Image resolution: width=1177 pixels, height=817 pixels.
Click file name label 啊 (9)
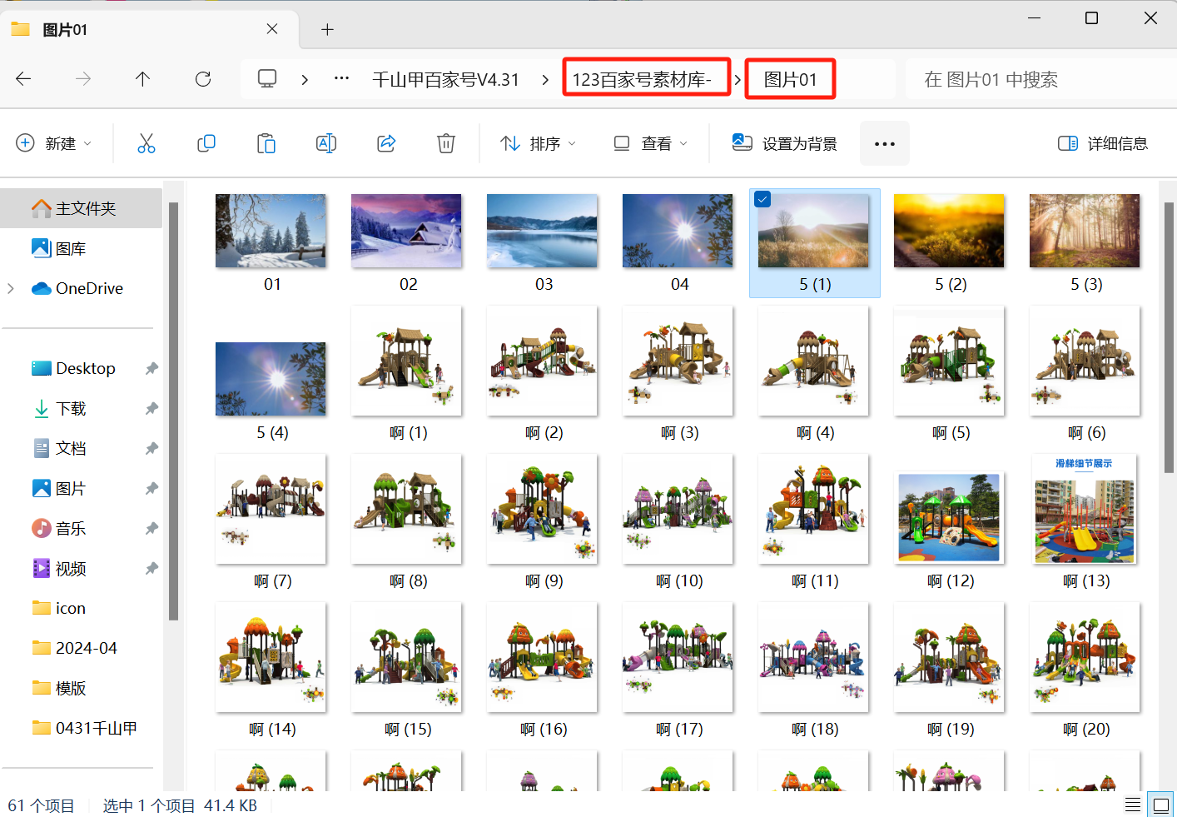544,580
